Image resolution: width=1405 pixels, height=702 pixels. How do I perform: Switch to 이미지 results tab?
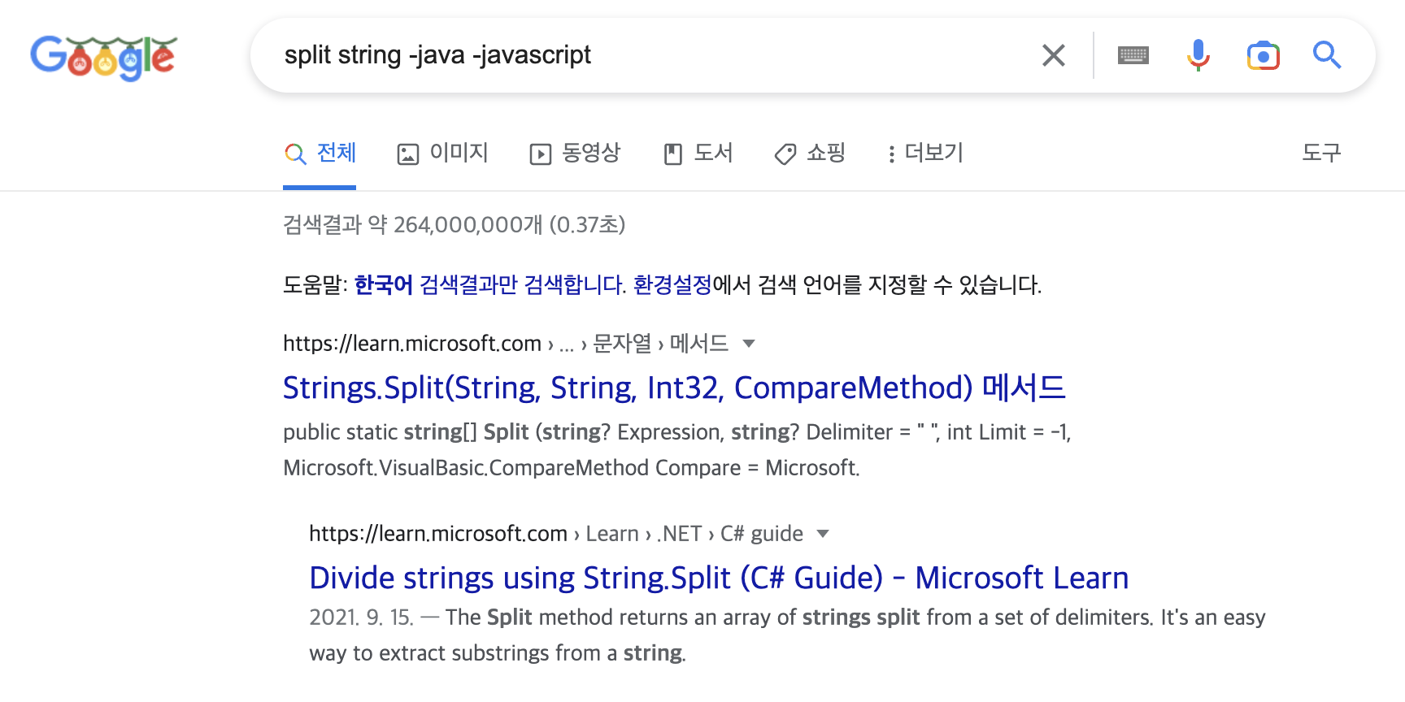[x=442, y=153]
